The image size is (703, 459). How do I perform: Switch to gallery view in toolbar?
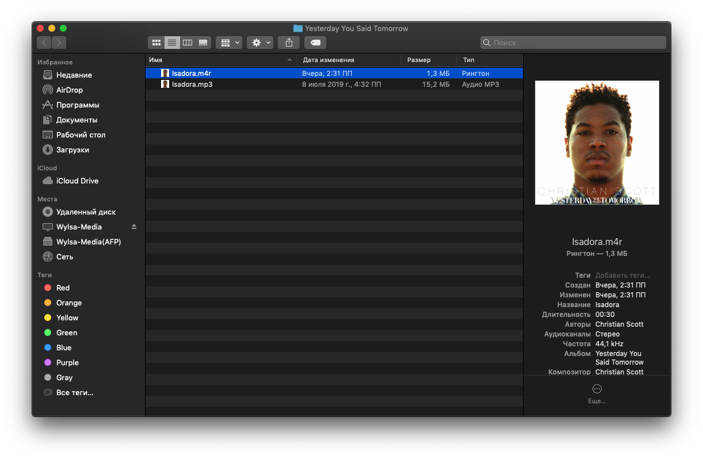tap(203, 43)
